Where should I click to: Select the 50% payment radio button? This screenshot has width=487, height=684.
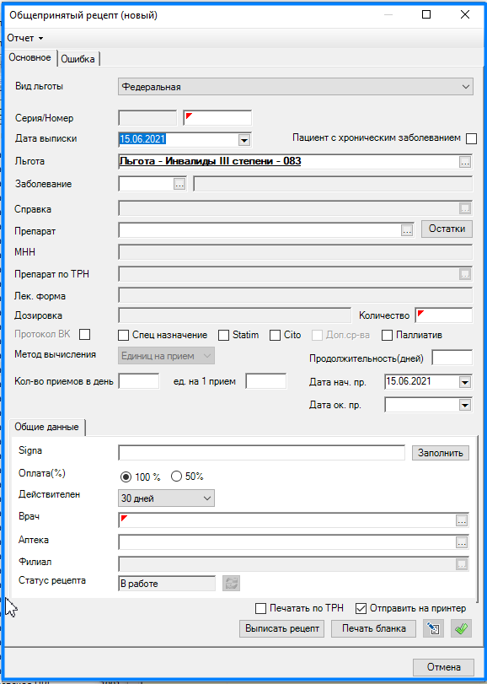176,477
